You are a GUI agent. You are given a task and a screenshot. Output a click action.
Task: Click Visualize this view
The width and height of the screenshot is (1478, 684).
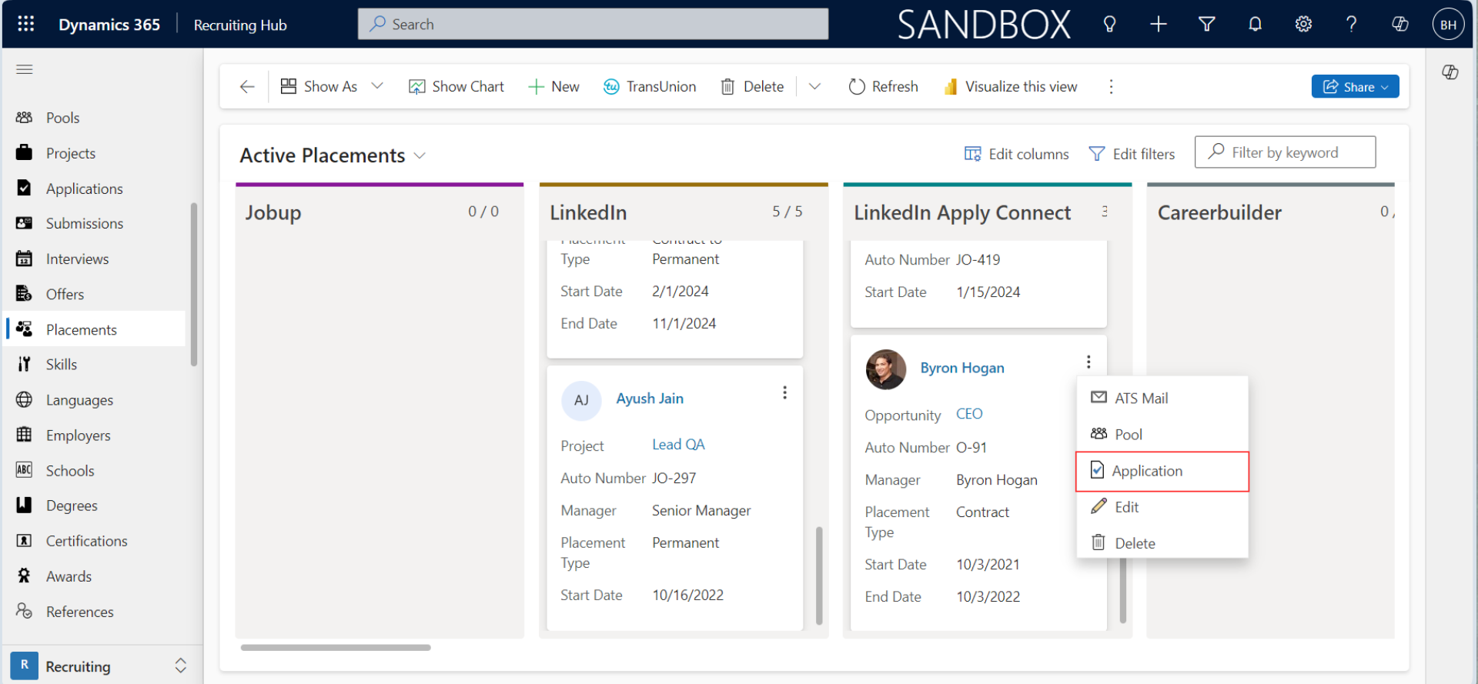[1011, 87]
